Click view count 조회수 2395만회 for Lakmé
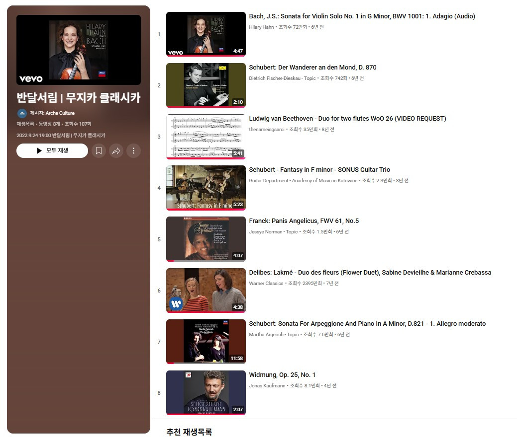This screenshot has width=517, height=439. pyautogui.click(x=305, y=284)
